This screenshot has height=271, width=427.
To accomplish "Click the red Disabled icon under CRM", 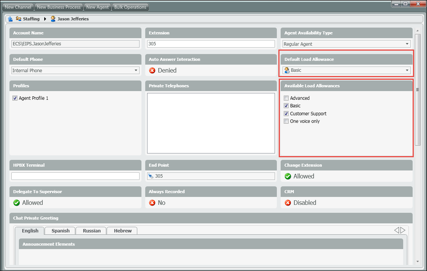I will 288,203.
